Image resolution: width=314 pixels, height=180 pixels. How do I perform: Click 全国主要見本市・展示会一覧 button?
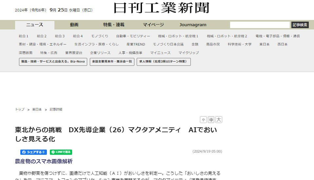pyautogui.click(x=112, y=62)
